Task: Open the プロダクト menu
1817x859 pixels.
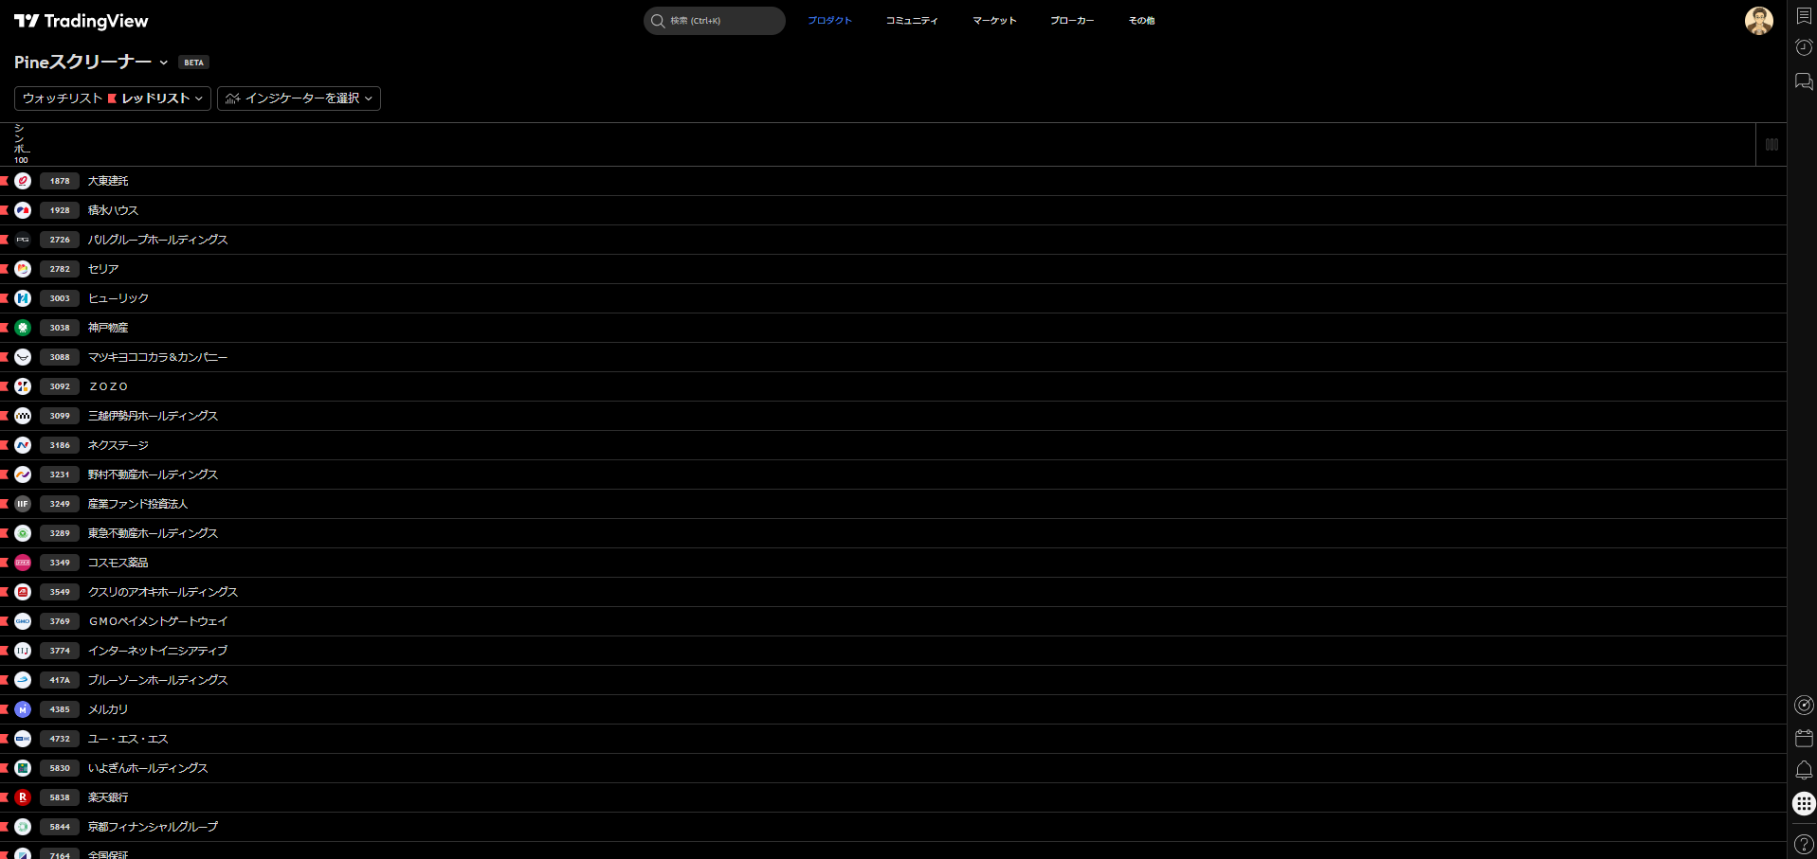Action: pyautogui.click(x=829, y=21)
